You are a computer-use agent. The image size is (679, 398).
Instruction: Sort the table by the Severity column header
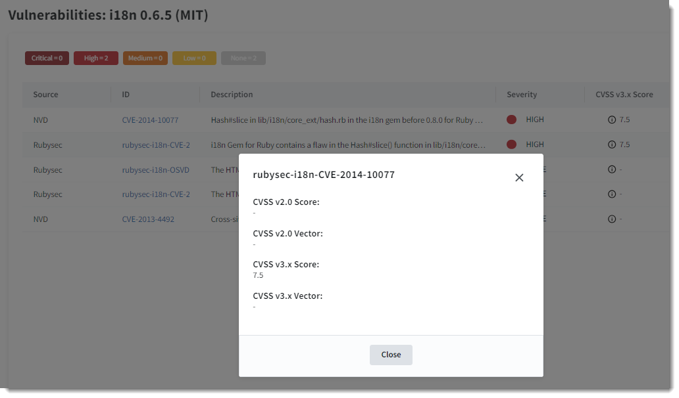[521, 94]
